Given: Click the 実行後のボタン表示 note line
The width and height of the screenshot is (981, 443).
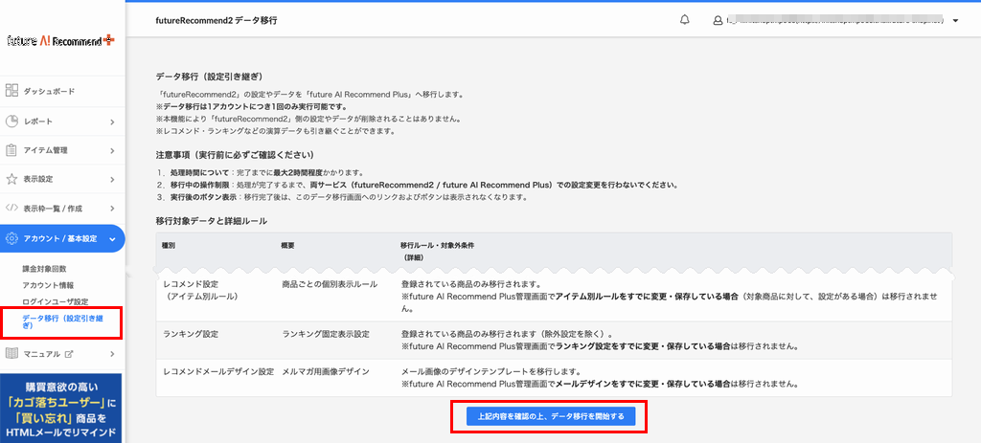Looking at the screenshot, I should coord(342,197).
